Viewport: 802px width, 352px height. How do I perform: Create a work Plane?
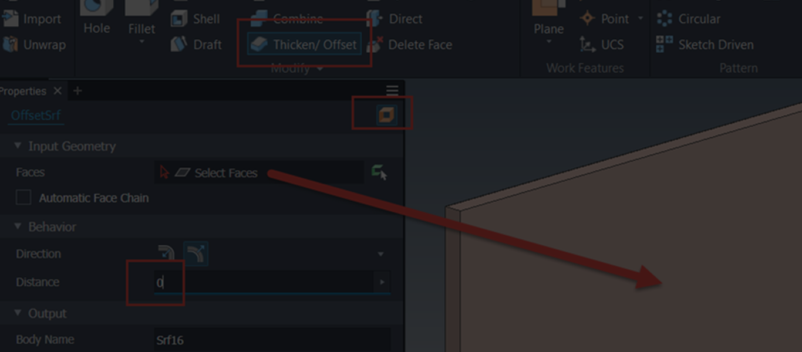pos(548,23)
